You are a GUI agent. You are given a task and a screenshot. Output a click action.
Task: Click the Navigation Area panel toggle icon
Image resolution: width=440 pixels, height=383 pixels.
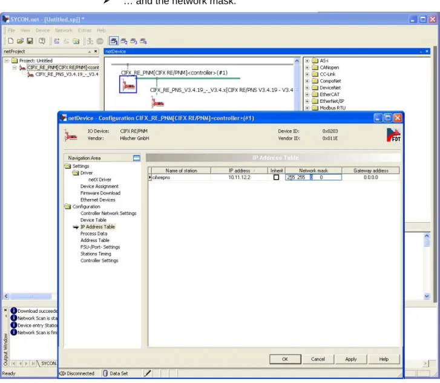[x=136, y=158]
